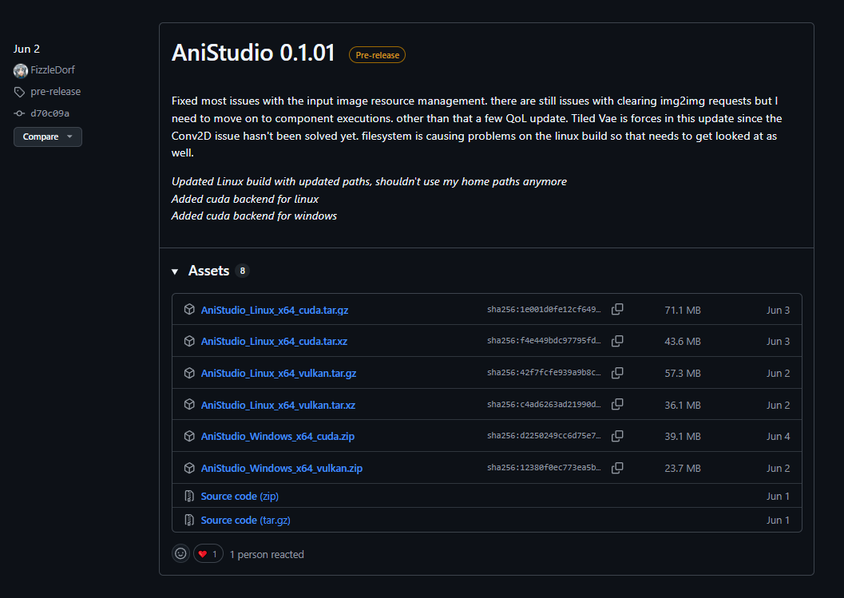Screen dimensions: 844x598
Task: Click the 23.7 MB file size
Action: point(683,469)
